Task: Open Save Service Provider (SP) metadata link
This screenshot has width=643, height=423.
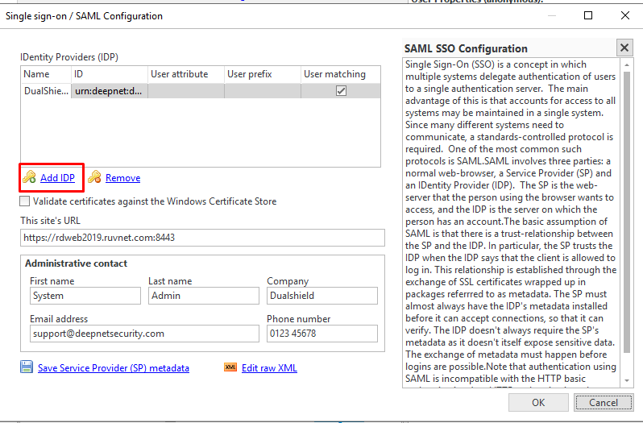Action: (x=113, y=368)
